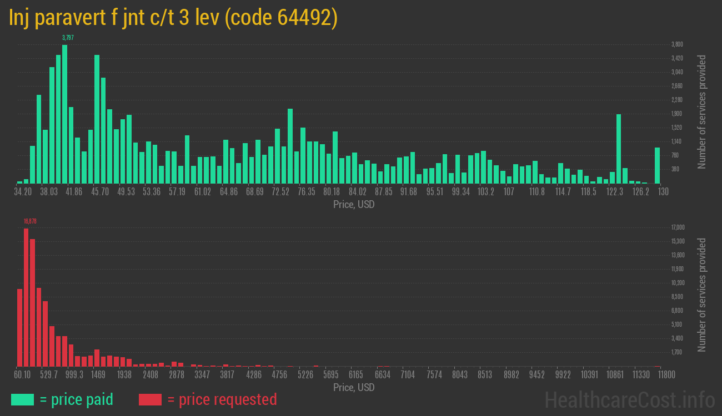
Task: Click the HealthcareCost.info watermark
Action: pos(629,399)
